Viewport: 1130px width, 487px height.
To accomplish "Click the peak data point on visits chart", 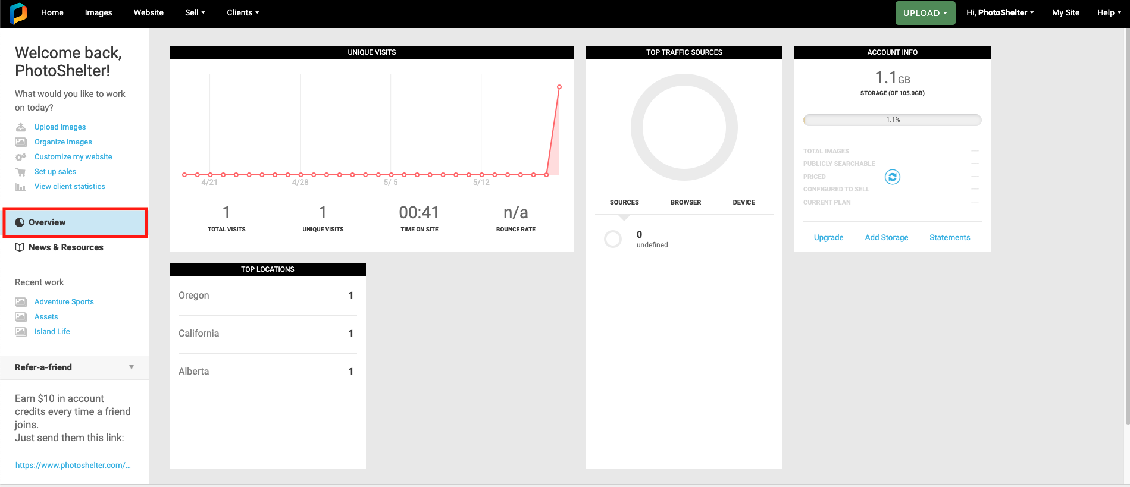I will click(x=559, y=87).
